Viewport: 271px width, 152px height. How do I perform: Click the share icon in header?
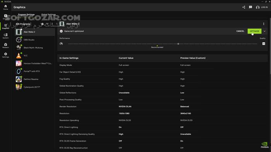[244, 7]
